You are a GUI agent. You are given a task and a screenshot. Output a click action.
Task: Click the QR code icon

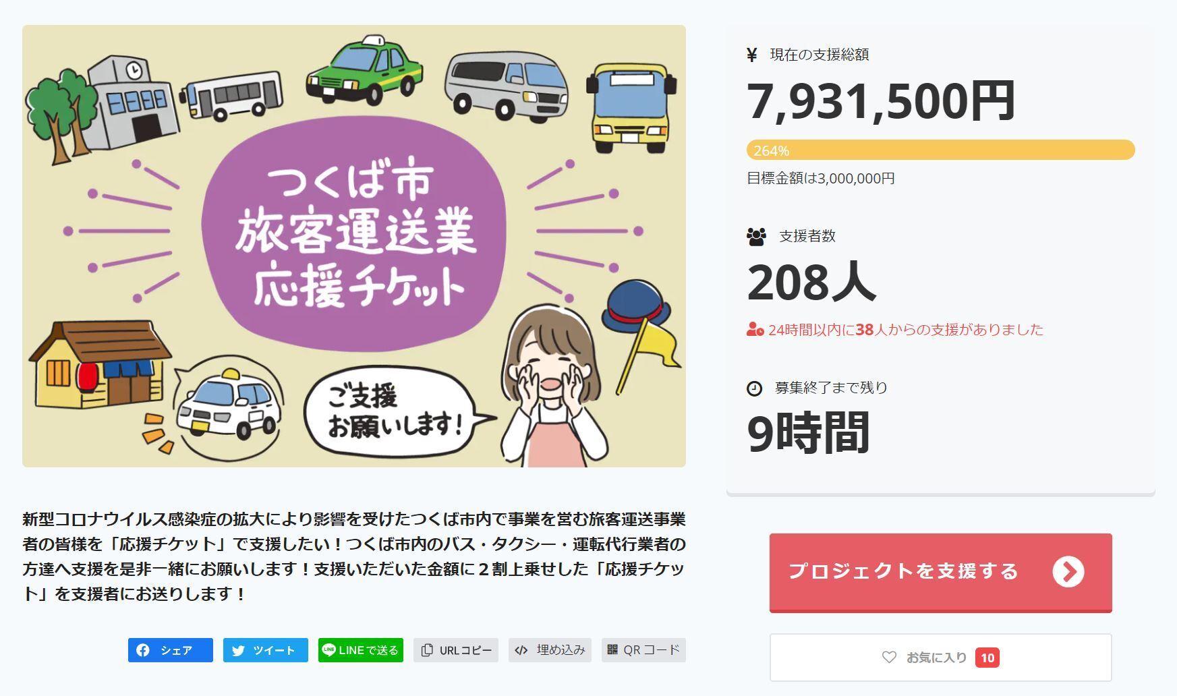tap(612, 649)
